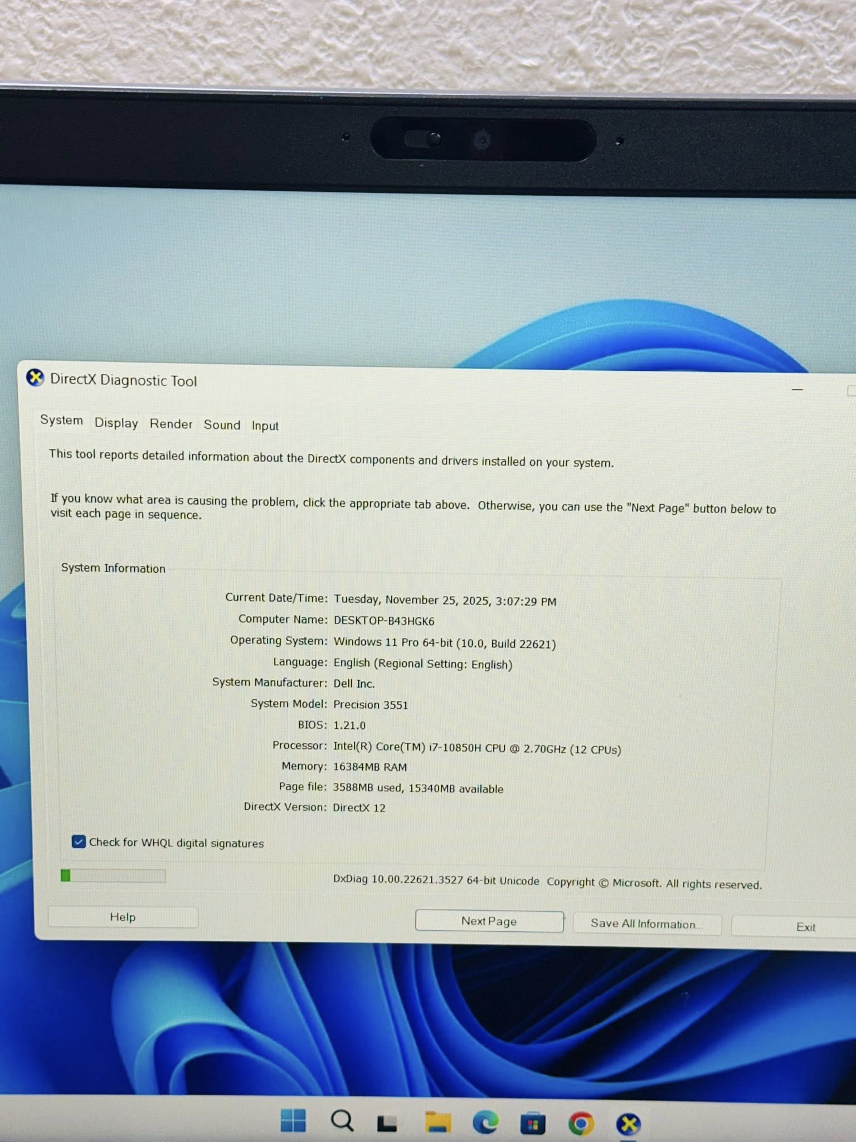Screen dimensions: 856x1142
Task: Select the System tab
Action: tap(61, 420)
